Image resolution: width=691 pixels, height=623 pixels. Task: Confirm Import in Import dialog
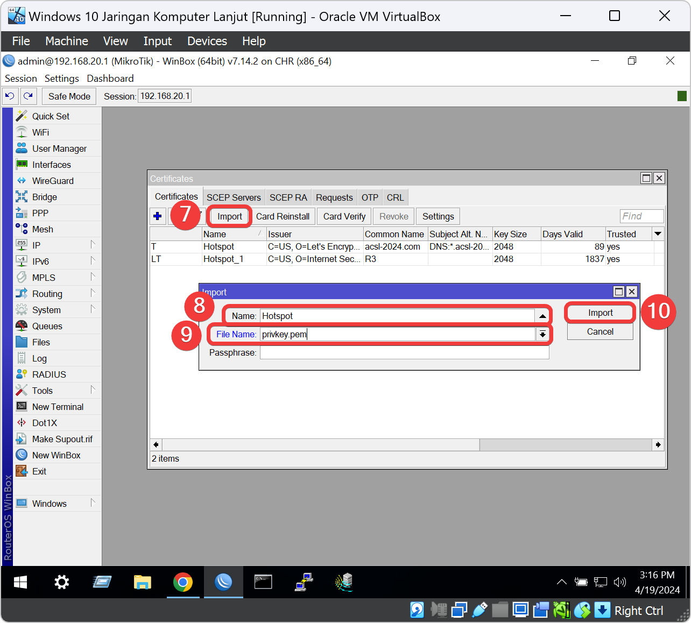pyautogui.click(x=600, y=313)
